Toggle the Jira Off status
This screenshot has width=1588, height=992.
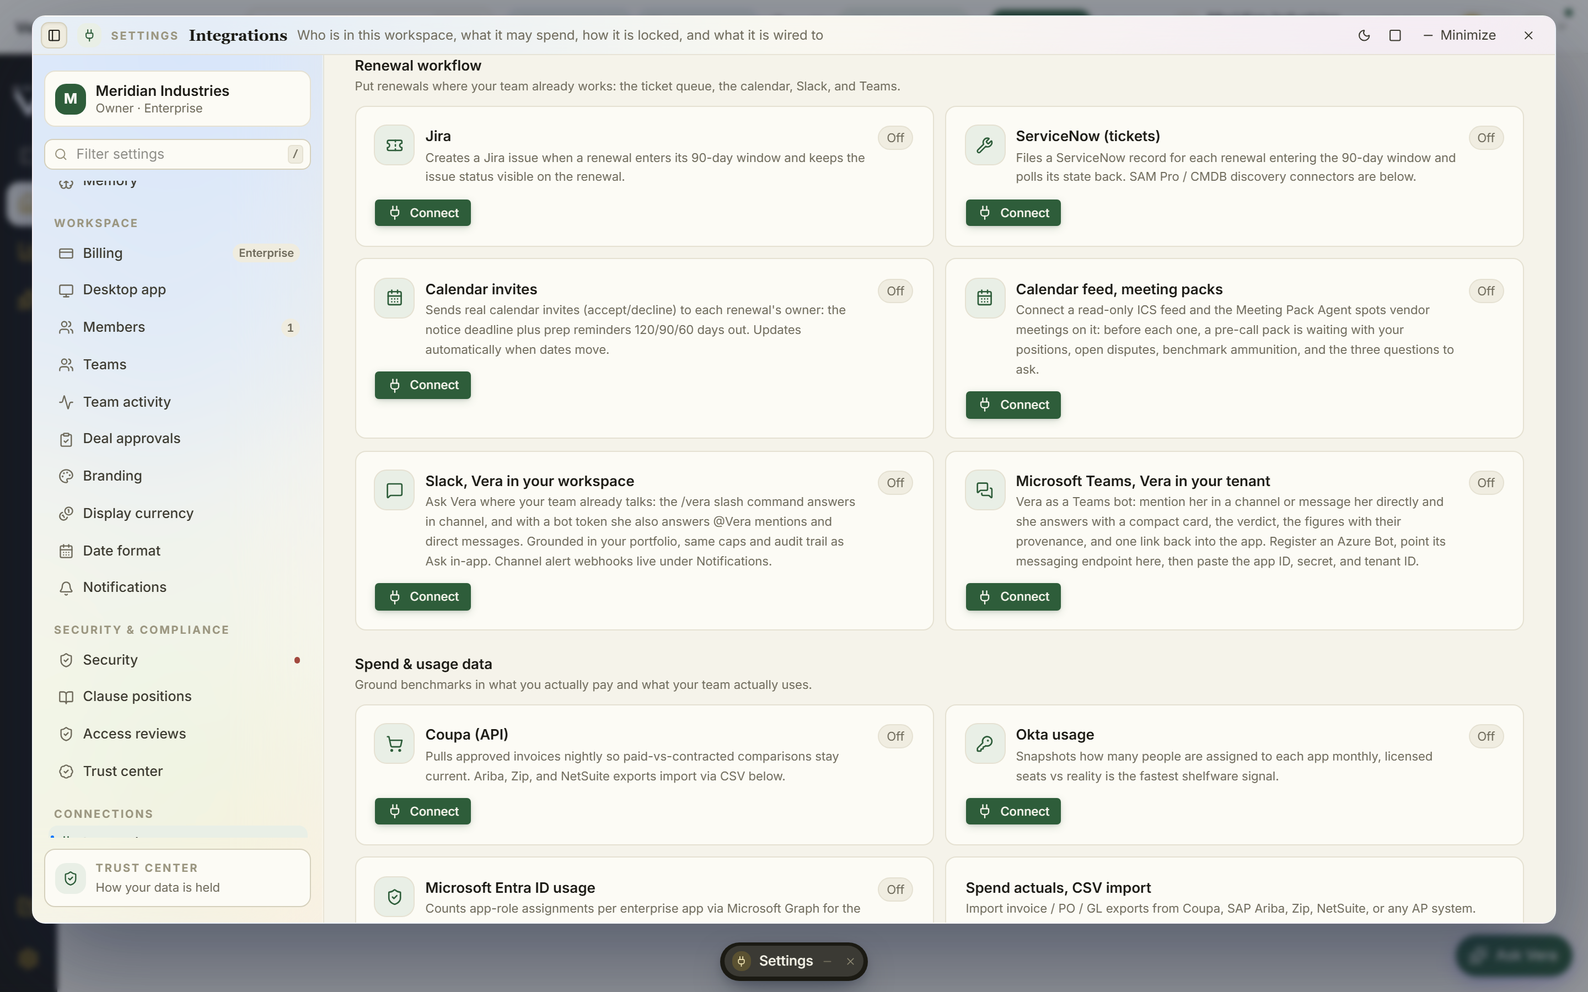895,138
